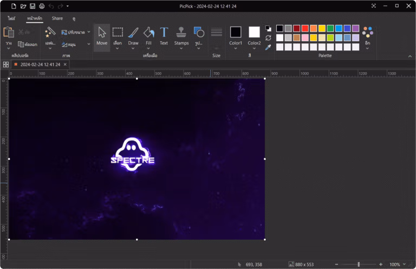Click the Redo arrow in title bar

pyautogui.click(x=61, y=6)
